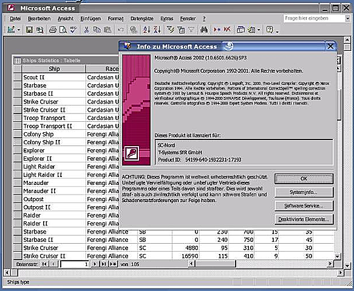
Task: Click the Undo arrow icon
Action: coord(121,30)
